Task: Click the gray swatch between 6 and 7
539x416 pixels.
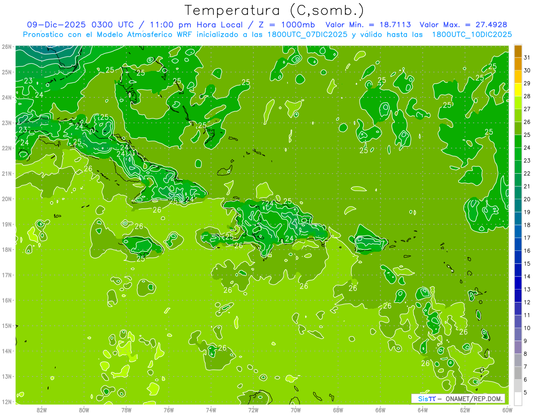Action: (x=518, y=373)
